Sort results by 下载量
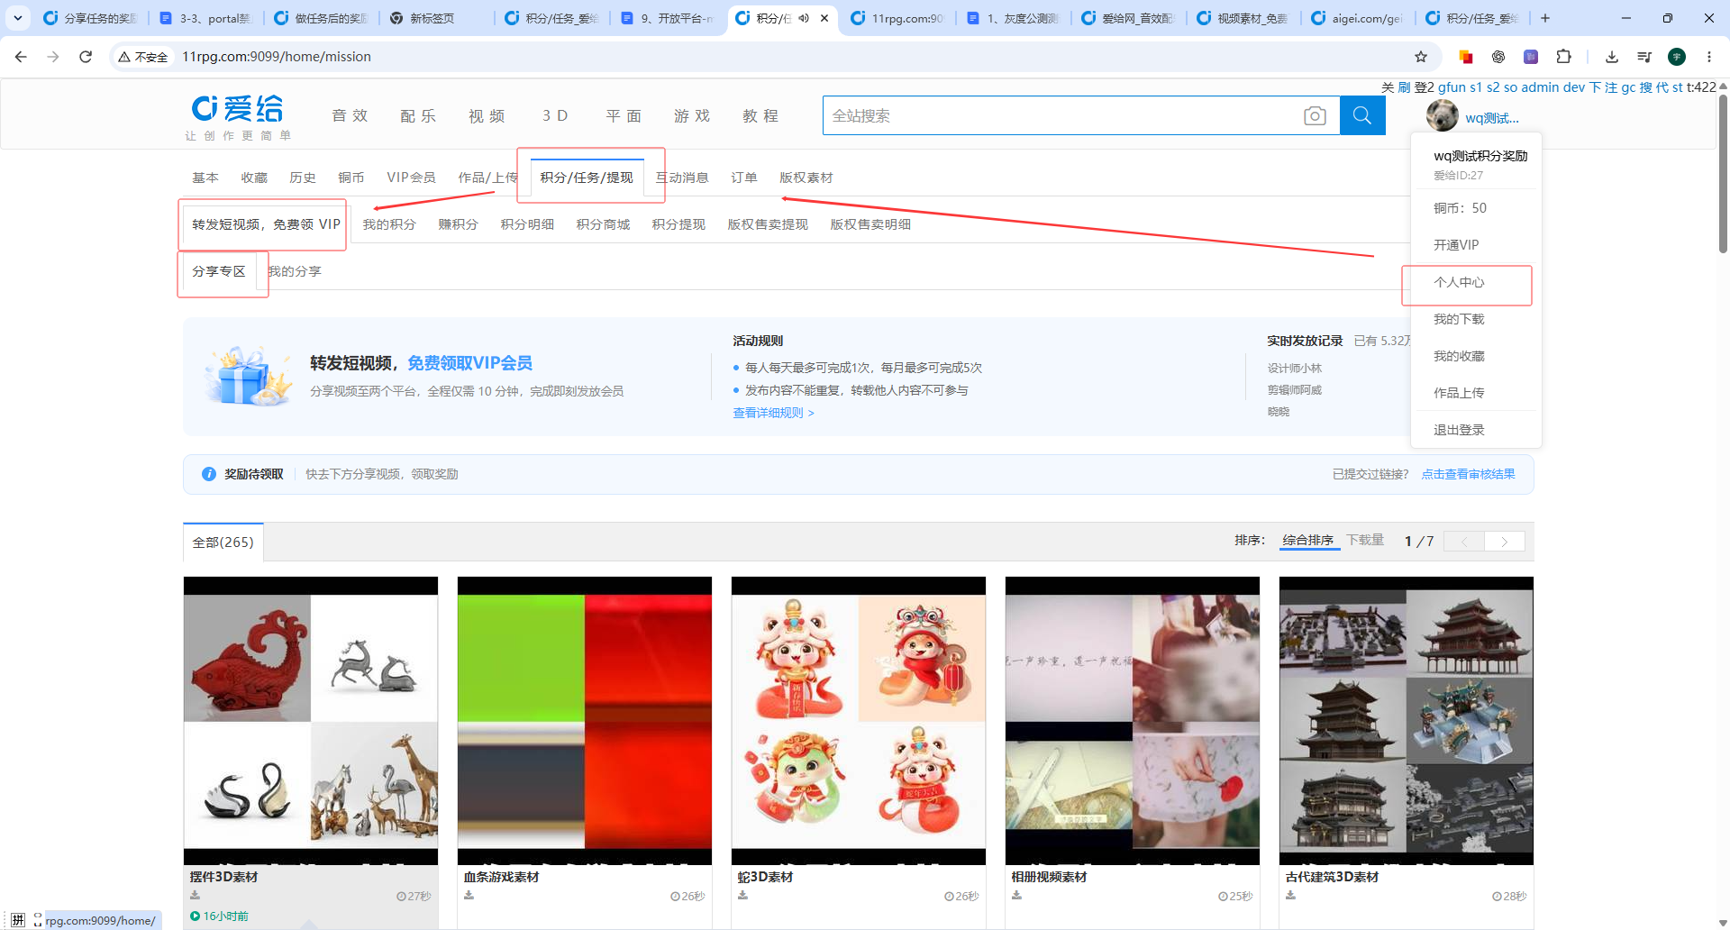1730x930 pixels. [x=1365, y=540]
